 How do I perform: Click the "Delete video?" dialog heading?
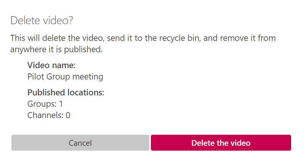pyautogui.click(x=42, y=20)
